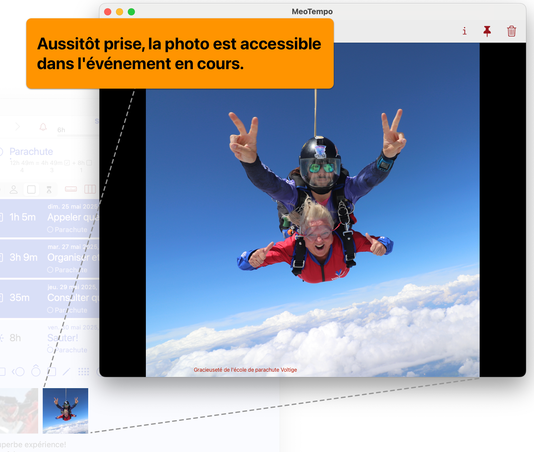
Task: Pin the photo window with pushpin icon
Action: click(x=487, y=31)
